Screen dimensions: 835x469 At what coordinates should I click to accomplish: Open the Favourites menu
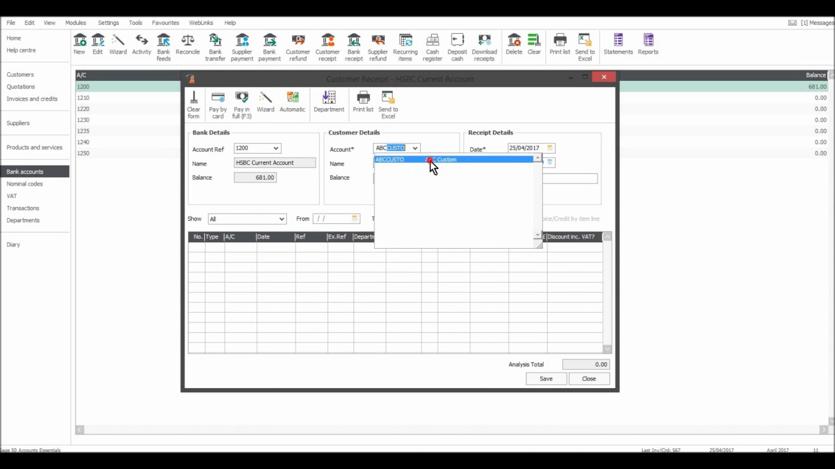pyautogui.click(x=166, y=23)
